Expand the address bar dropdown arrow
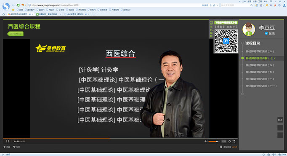 (218, 5)
